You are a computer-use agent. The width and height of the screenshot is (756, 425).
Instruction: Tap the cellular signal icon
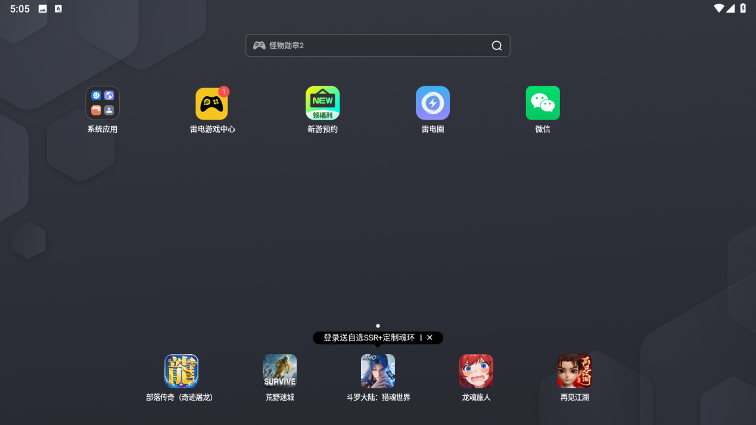tap(731, 8)
